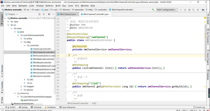Expand the entity package
Screen dimensions: 210x111
(x=21, y=39)
